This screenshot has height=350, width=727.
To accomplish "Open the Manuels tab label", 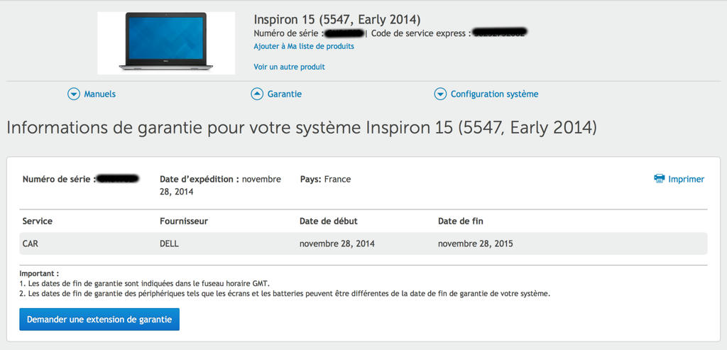I will (99, 94).
